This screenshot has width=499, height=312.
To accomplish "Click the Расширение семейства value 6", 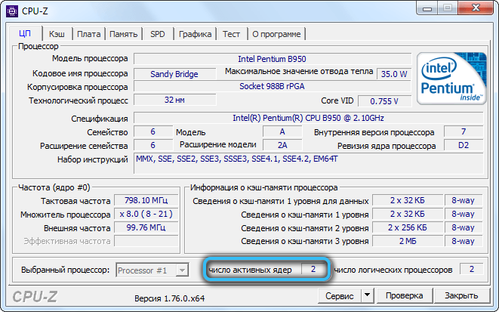I will (x=153, y=146).
